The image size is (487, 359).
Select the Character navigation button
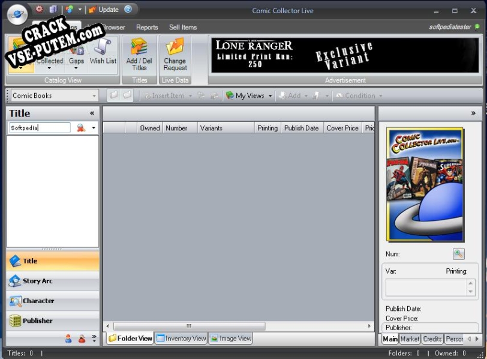click(53, 301)
